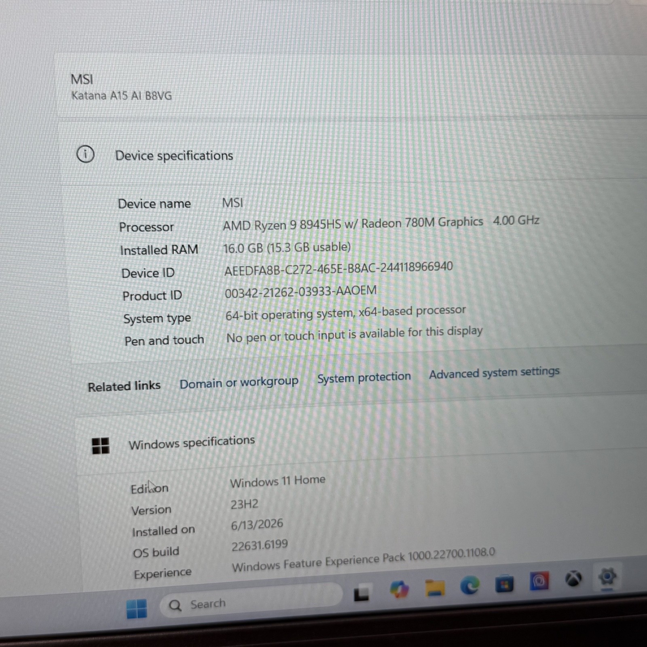Open Advanced system settings link
Viewport: 647px width, 647px height.
494,372
